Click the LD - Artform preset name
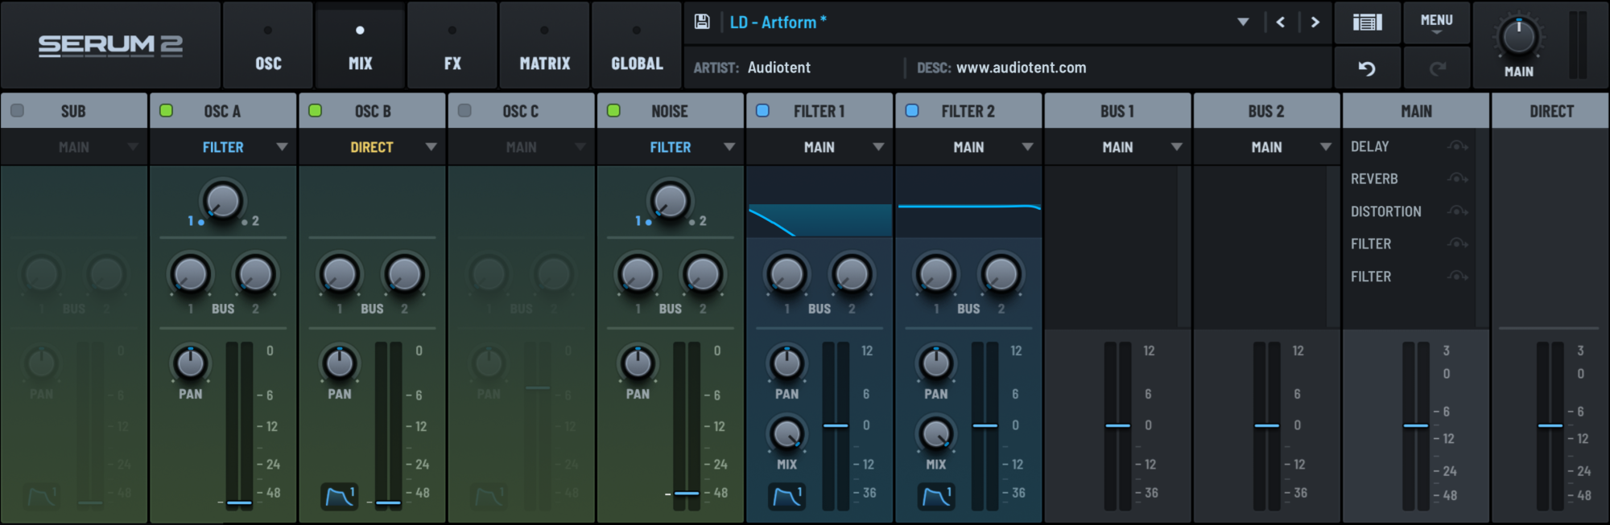The image size is (1610, 525). (x=778, y=23)
